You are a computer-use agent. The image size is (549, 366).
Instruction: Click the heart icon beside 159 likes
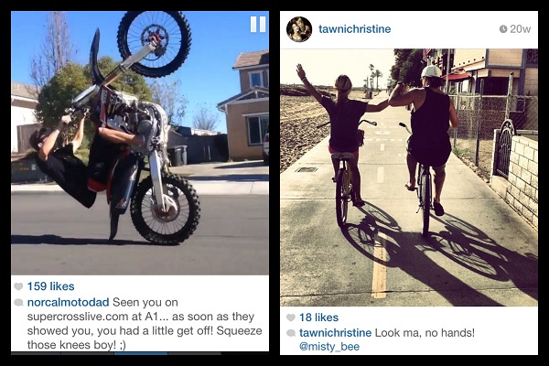(18, 286)
